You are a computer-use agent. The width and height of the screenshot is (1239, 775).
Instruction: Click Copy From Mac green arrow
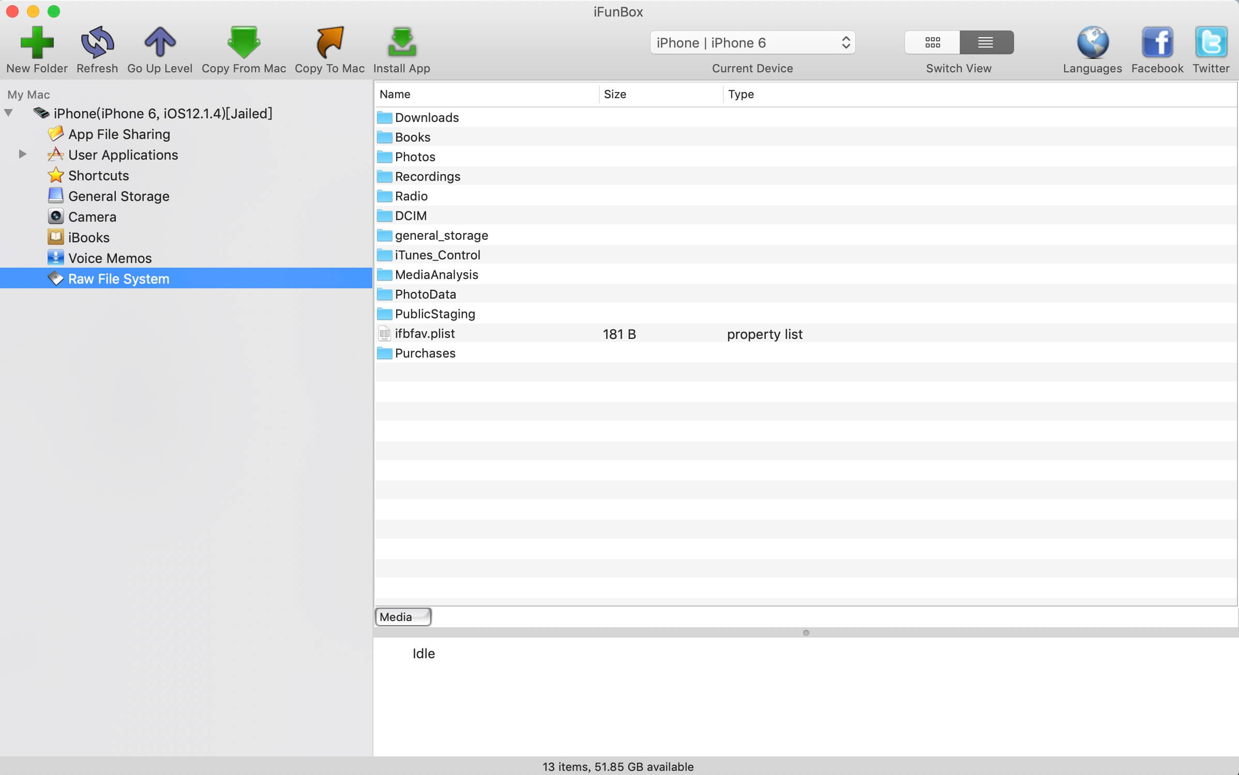(244, 42)
